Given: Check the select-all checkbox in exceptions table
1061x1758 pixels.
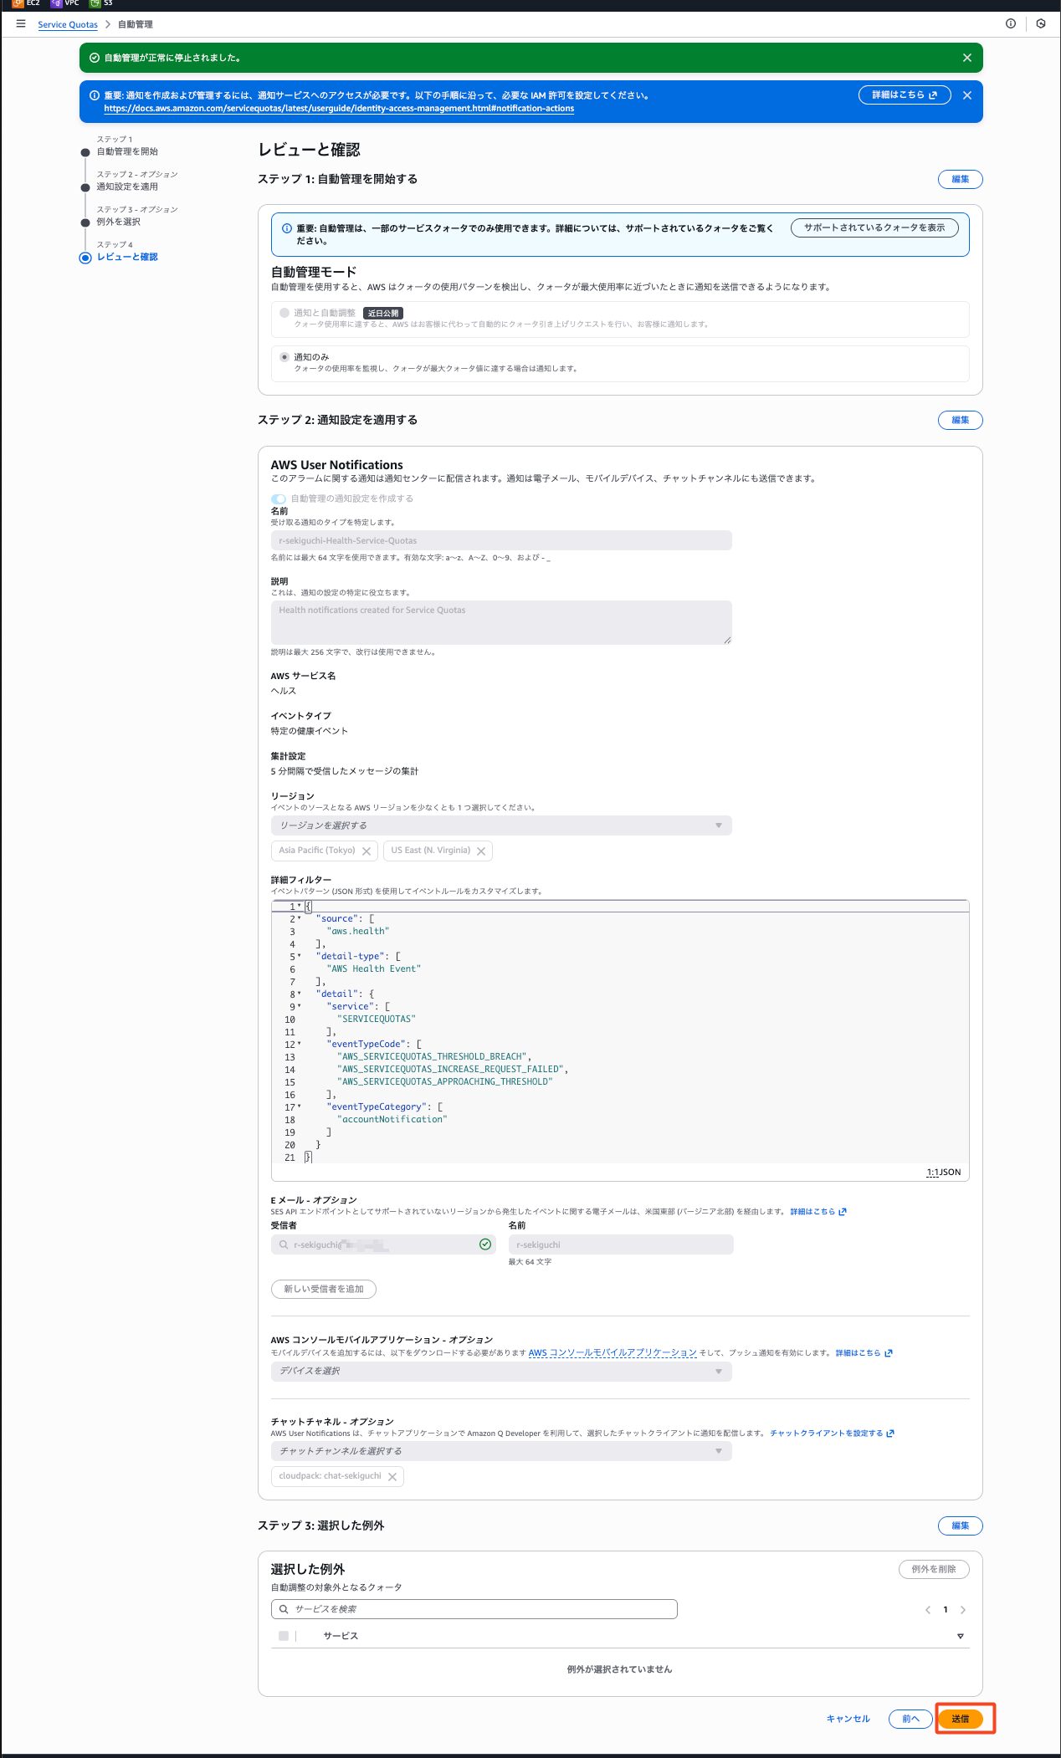Looking at the screenshot, I should 284,1636.
